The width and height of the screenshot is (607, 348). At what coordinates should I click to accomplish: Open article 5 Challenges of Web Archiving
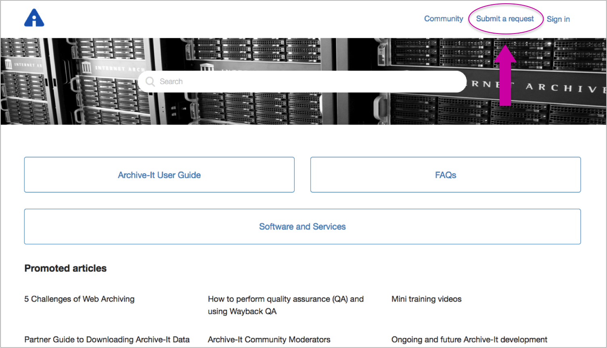click(x=80, y=299)
